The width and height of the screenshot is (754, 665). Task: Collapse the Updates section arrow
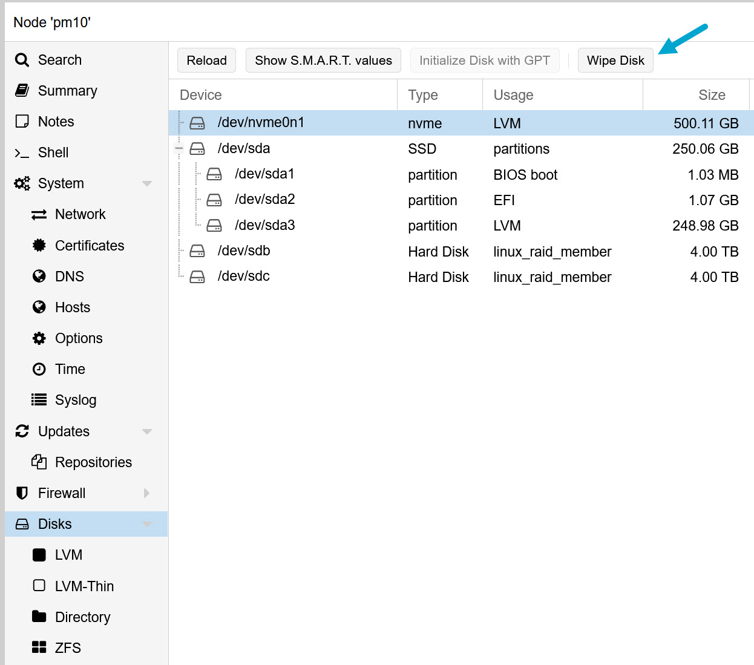click(146, 431)
